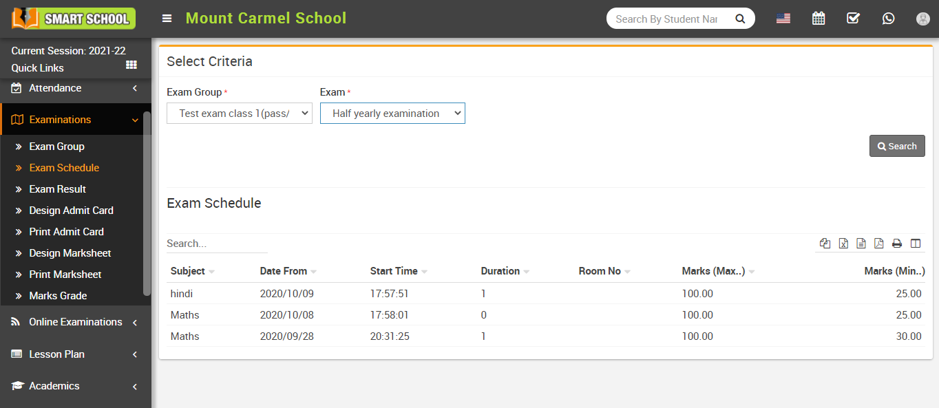Open WhatsApp messaging from the header

tap(888, 18)
